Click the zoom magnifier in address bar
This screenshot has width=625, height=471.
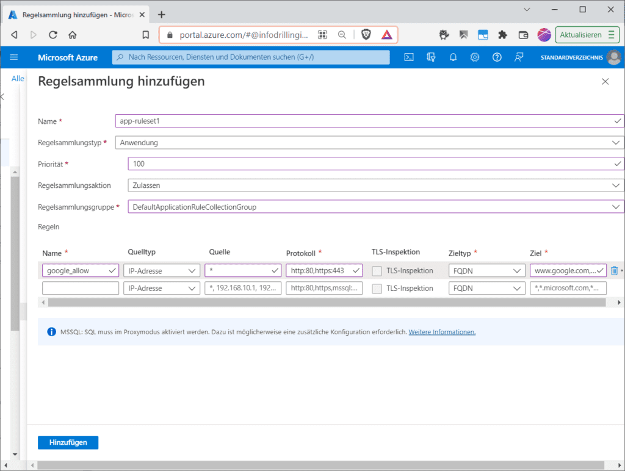[342, 35]
